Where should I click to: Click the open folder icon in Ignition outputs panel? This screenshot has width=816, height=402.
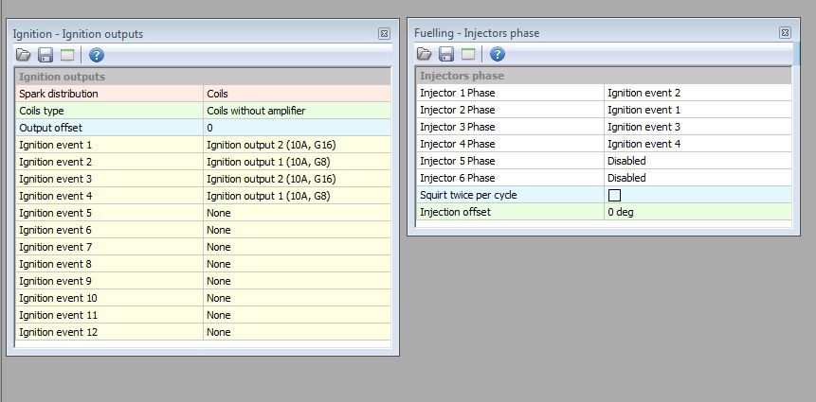25,56
